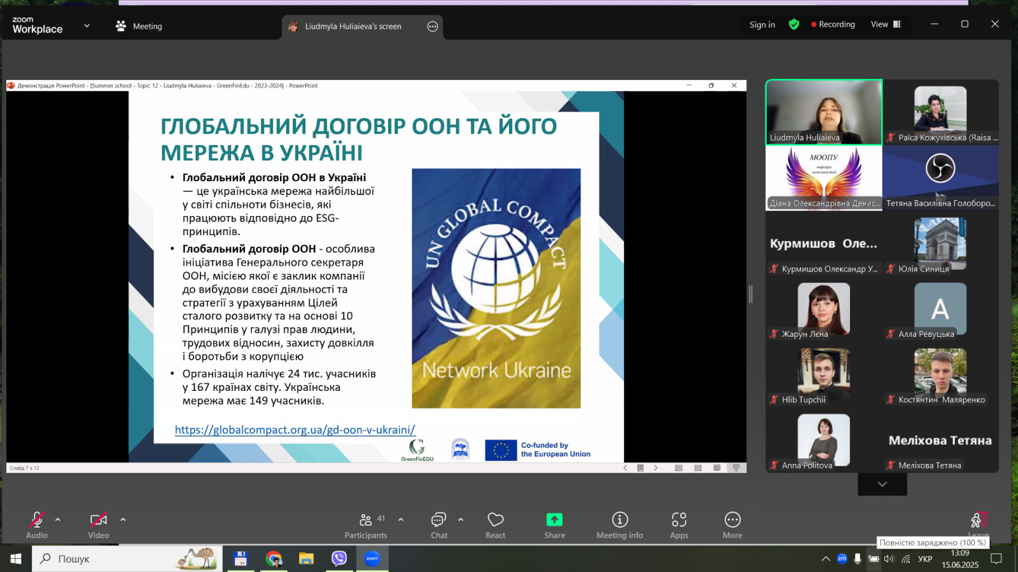This screenshot has height=572, width=1018.
Task: Open the More options menu
Action: (x=732, y=526)
